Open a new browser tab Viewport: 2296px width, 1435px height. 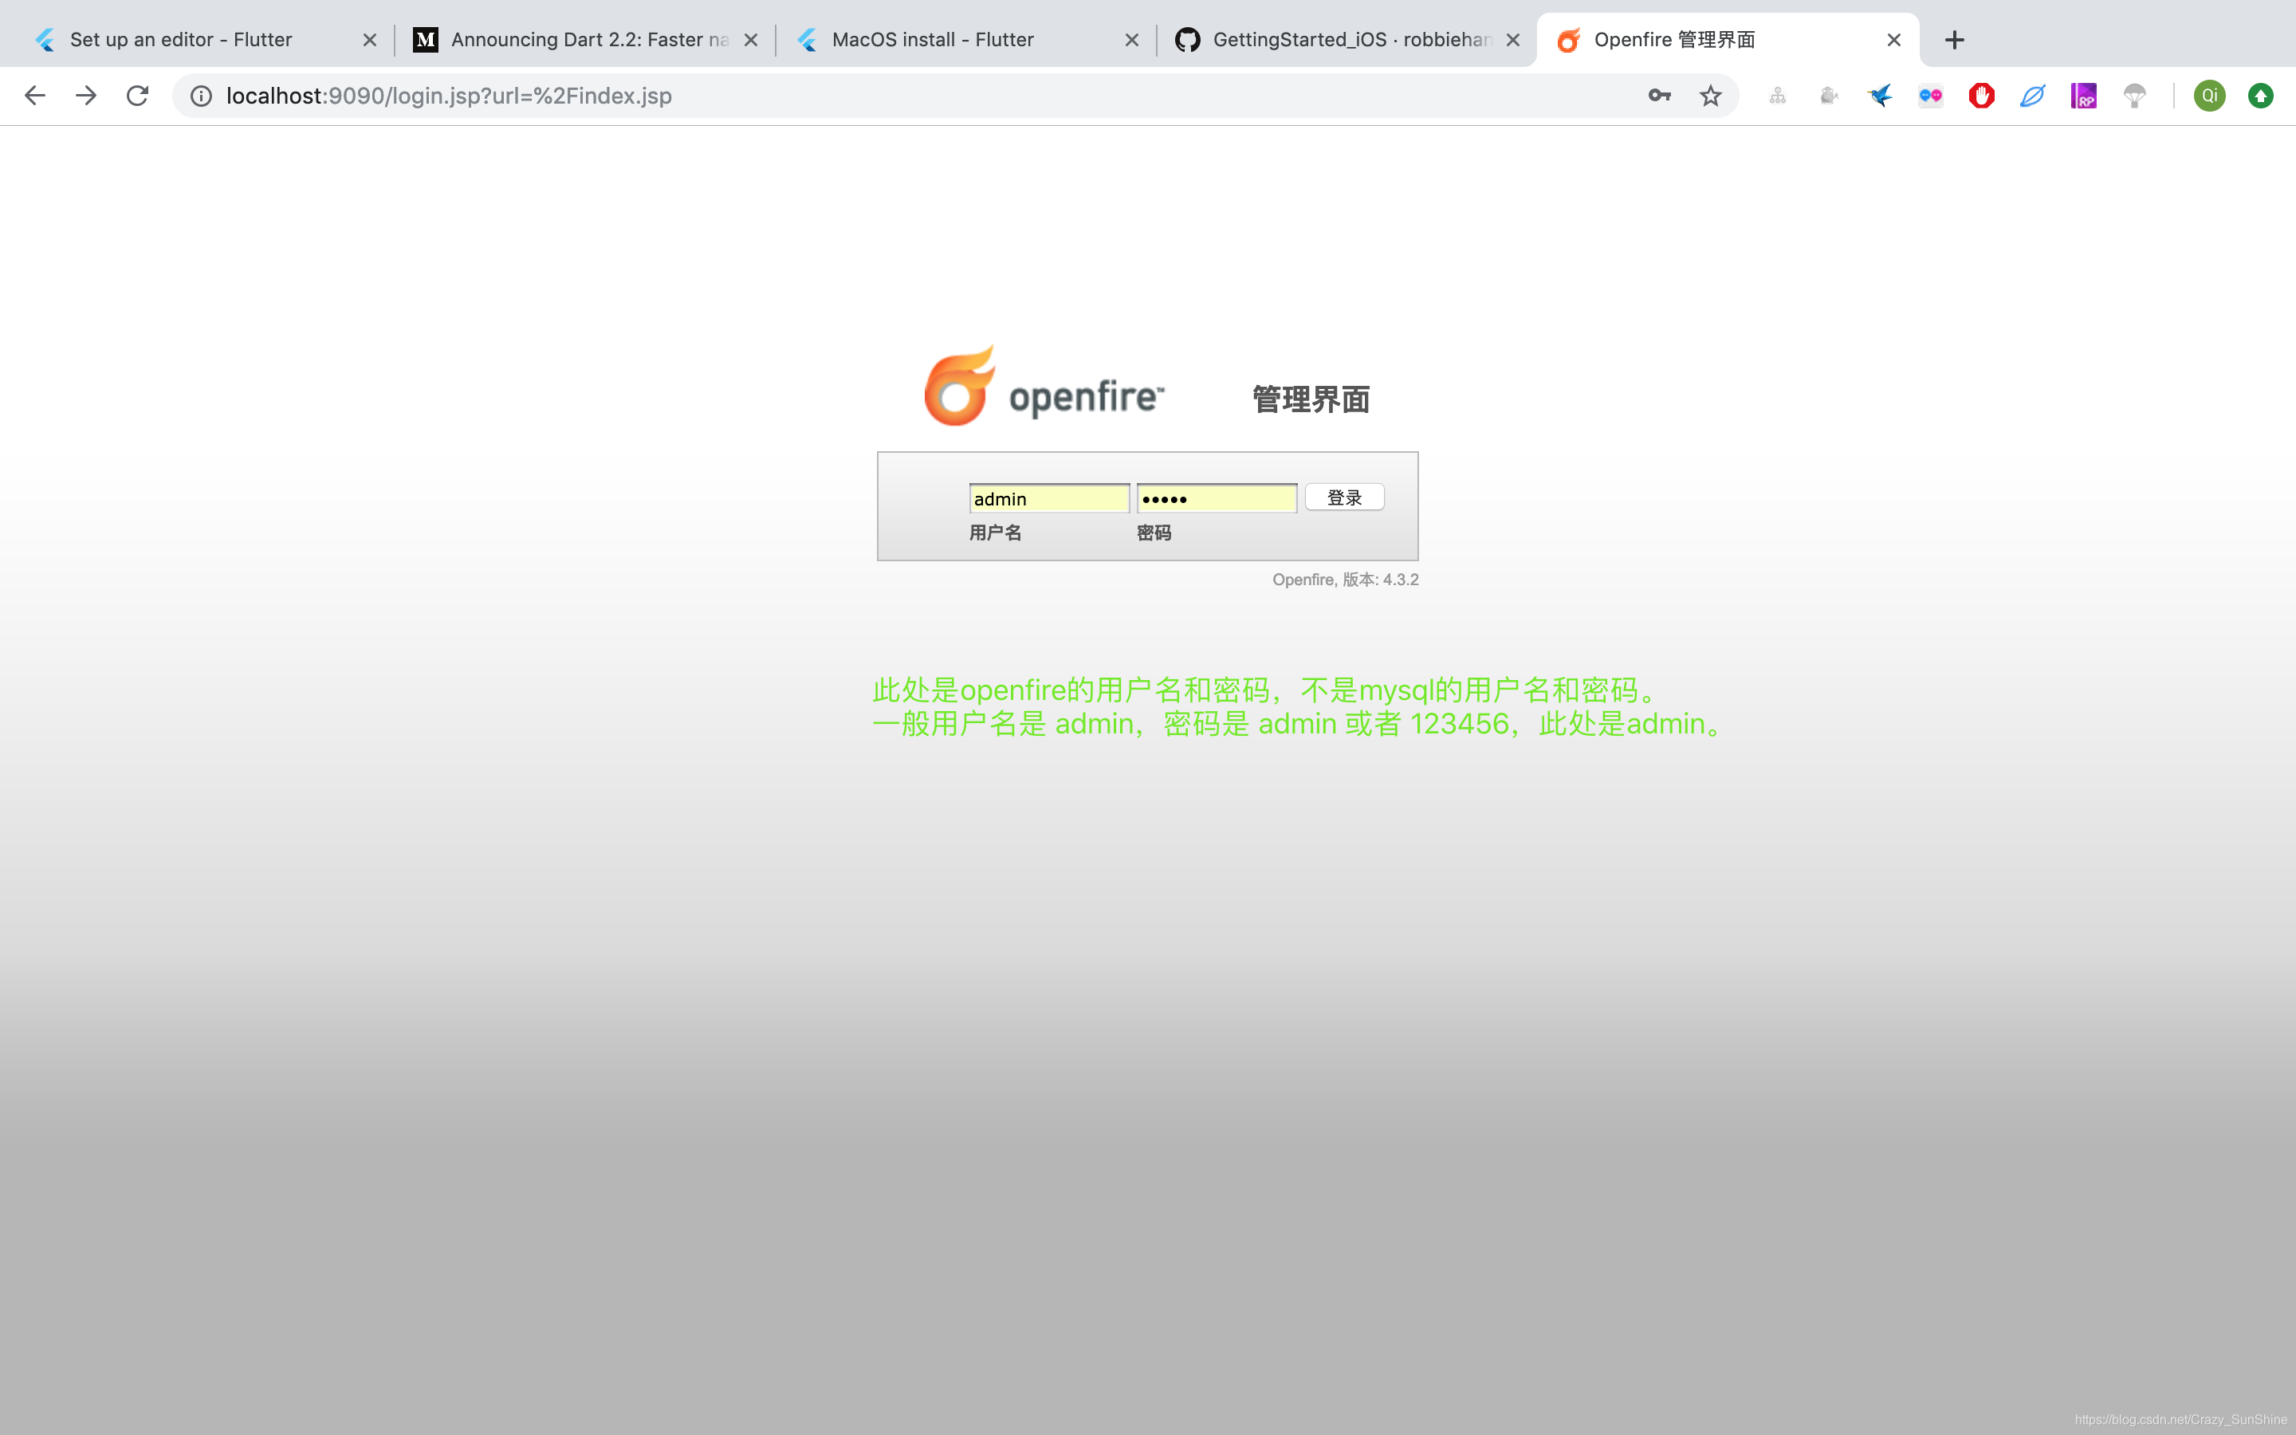[1955, 40]
